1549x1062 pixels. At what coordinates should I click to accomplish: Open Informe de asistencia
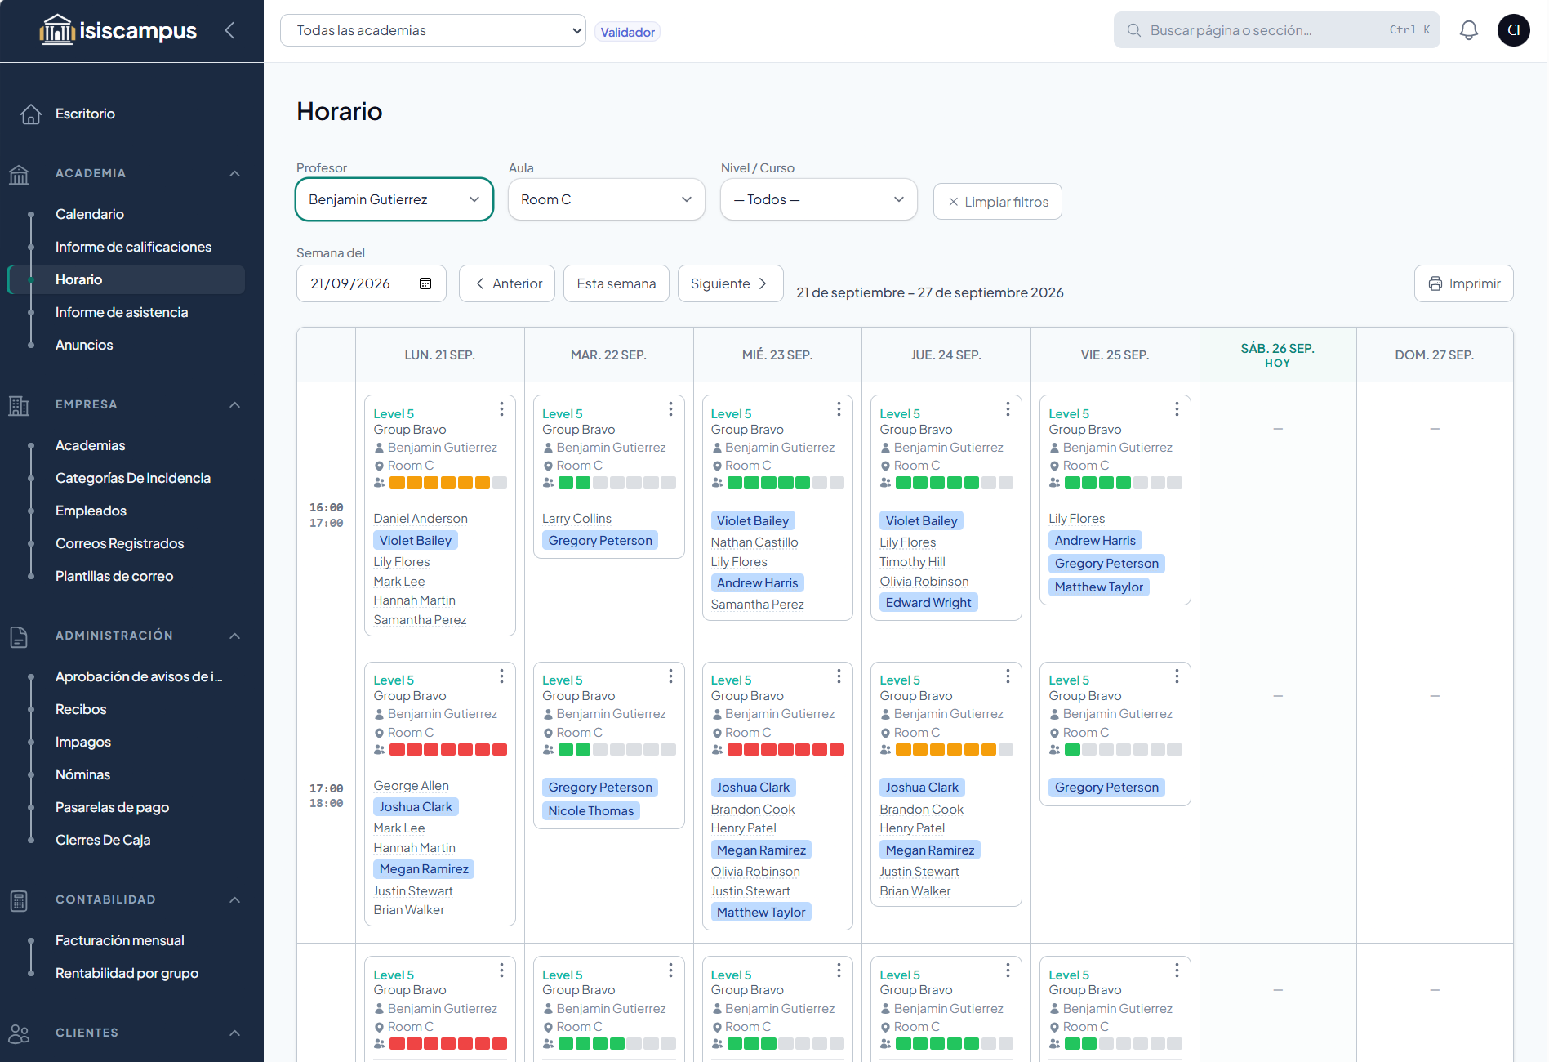(122, 312)
